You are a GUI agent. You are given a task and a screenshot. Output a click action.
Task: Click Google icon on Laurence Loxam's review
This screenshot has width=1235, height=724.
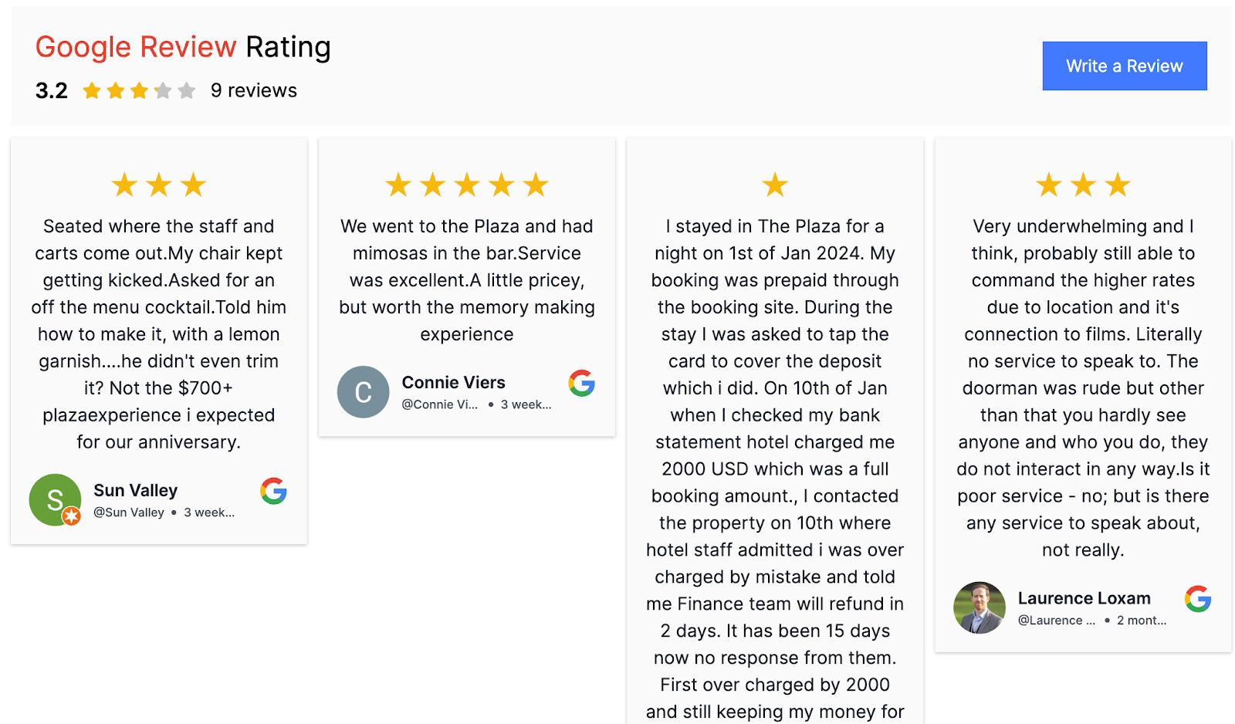[1197, 599]
